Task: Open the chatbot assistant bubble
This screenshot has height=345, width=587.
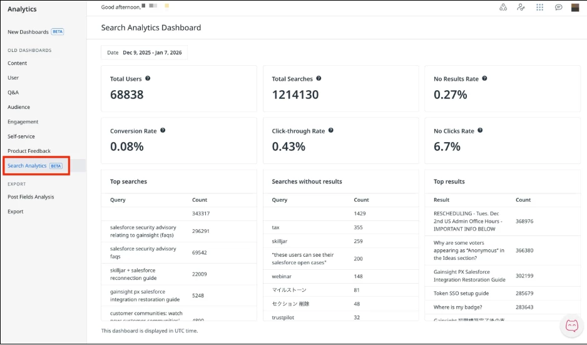Action: (x=571, y=326)
